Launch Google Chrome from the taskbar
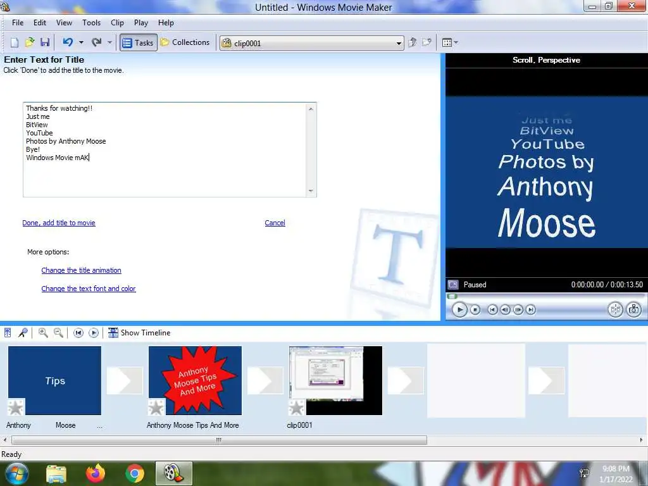This screenshot has height=486, width=648. (135, 473)
